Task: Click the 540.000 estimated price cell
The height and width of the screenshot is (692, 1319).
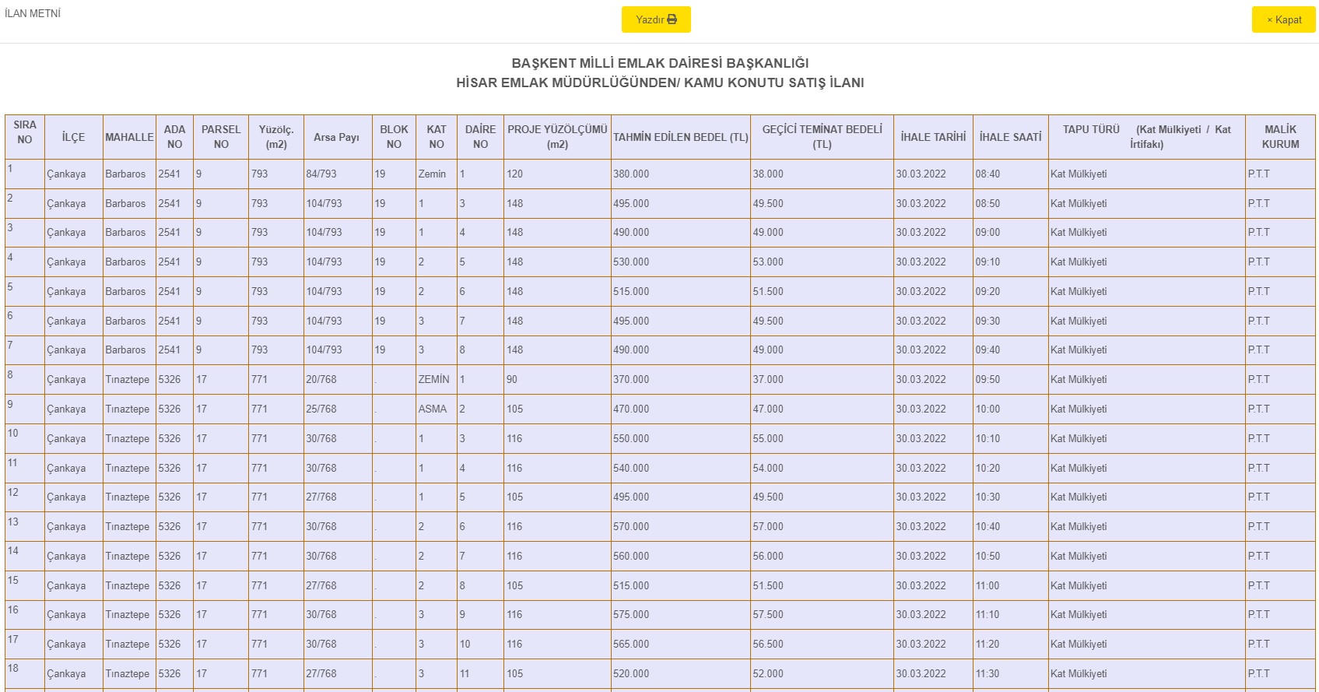Action: tap(681, 468)
